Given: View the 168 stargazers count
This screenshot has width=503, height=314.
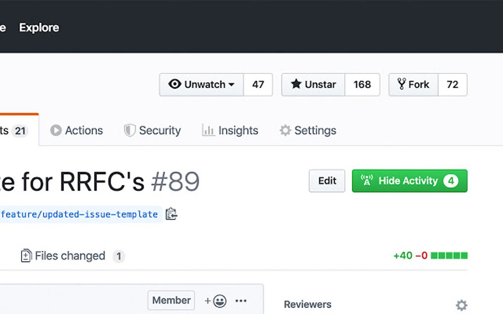Looking at the screenshot, I should (362, 85).
